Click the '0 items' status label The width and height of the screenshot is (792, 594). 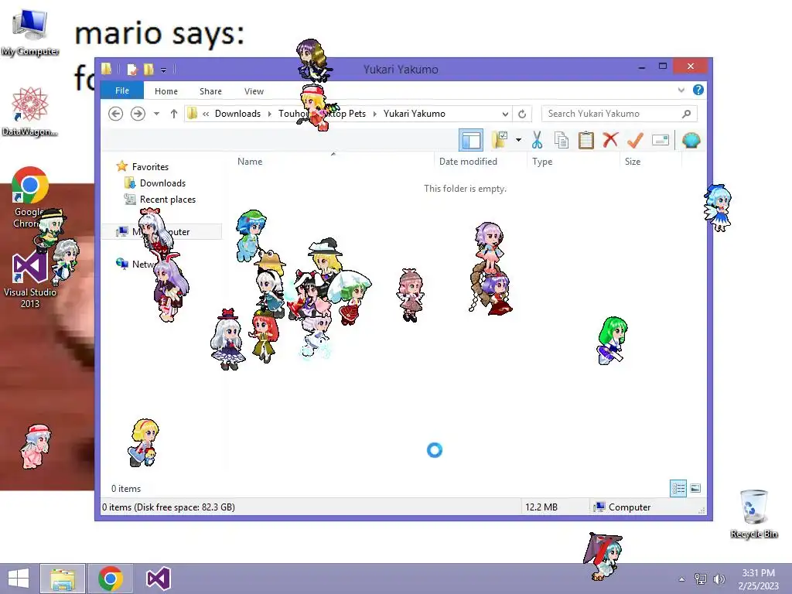click(x=126, y=489)
